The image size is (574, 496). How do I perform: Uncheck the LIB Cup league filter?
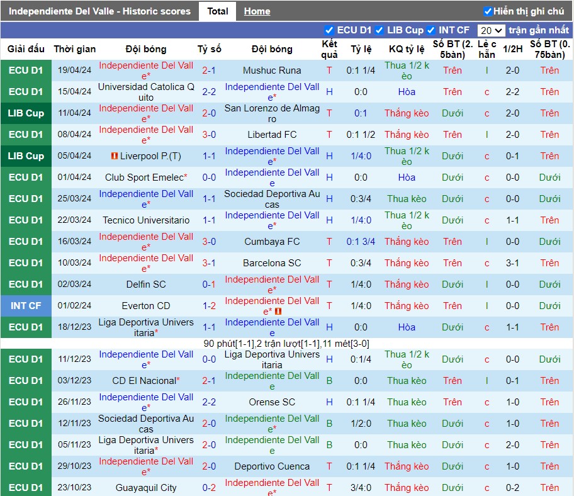point(380,30)
